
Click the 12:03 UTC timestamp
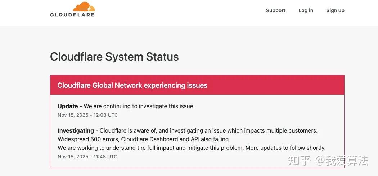pos(87,115)
